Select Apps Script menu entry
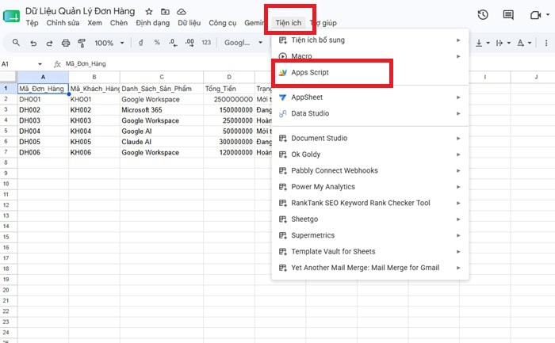Viewport: 555px width, 343px height. (370, 73)
